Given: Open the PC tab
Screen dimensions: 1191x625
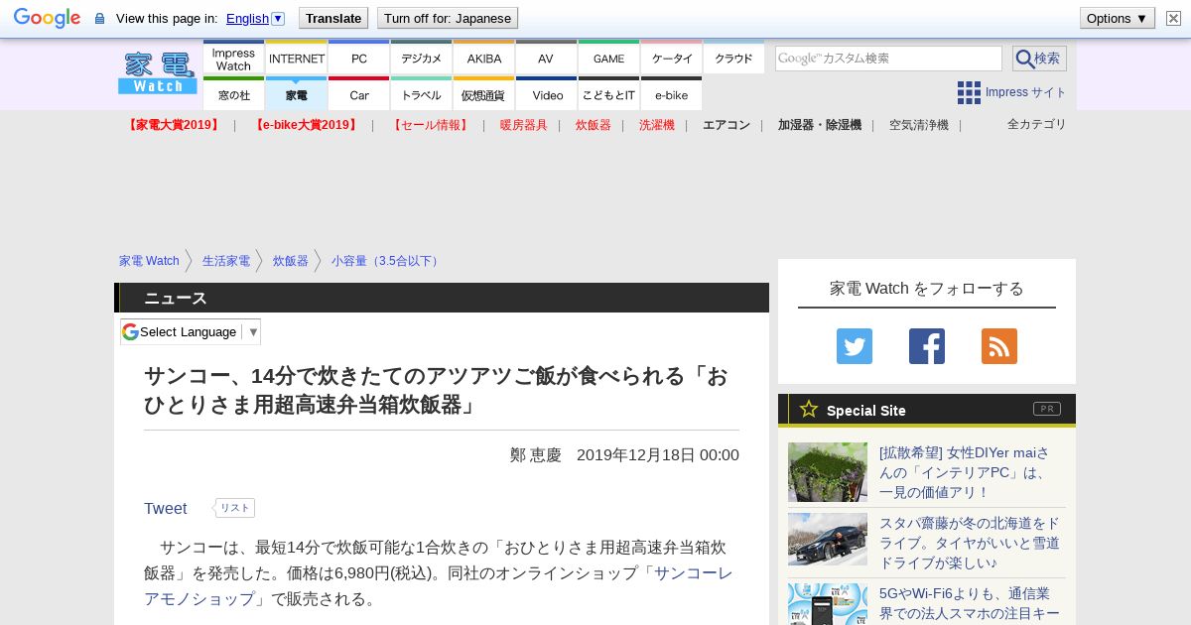Looking at the screenshot, I should click(358, 59).
